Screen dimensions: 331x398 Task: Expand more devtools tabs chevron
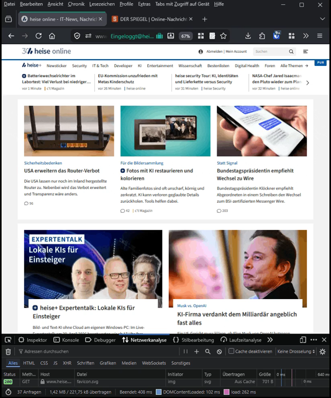270,340
